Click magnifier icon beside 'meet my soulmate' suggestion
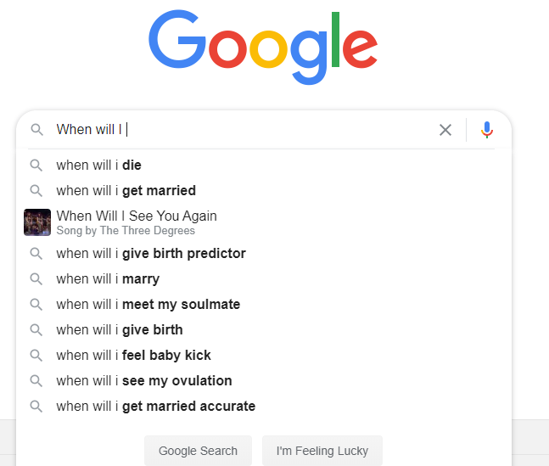Viewport: 549px width, 466px height. click(36, 305)
